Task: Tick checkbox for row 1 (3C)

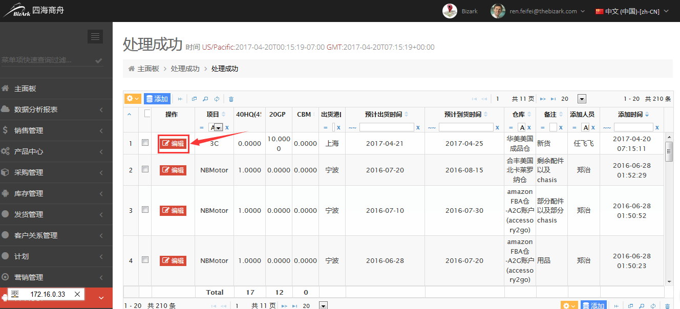Action: (x=145, y=143)
